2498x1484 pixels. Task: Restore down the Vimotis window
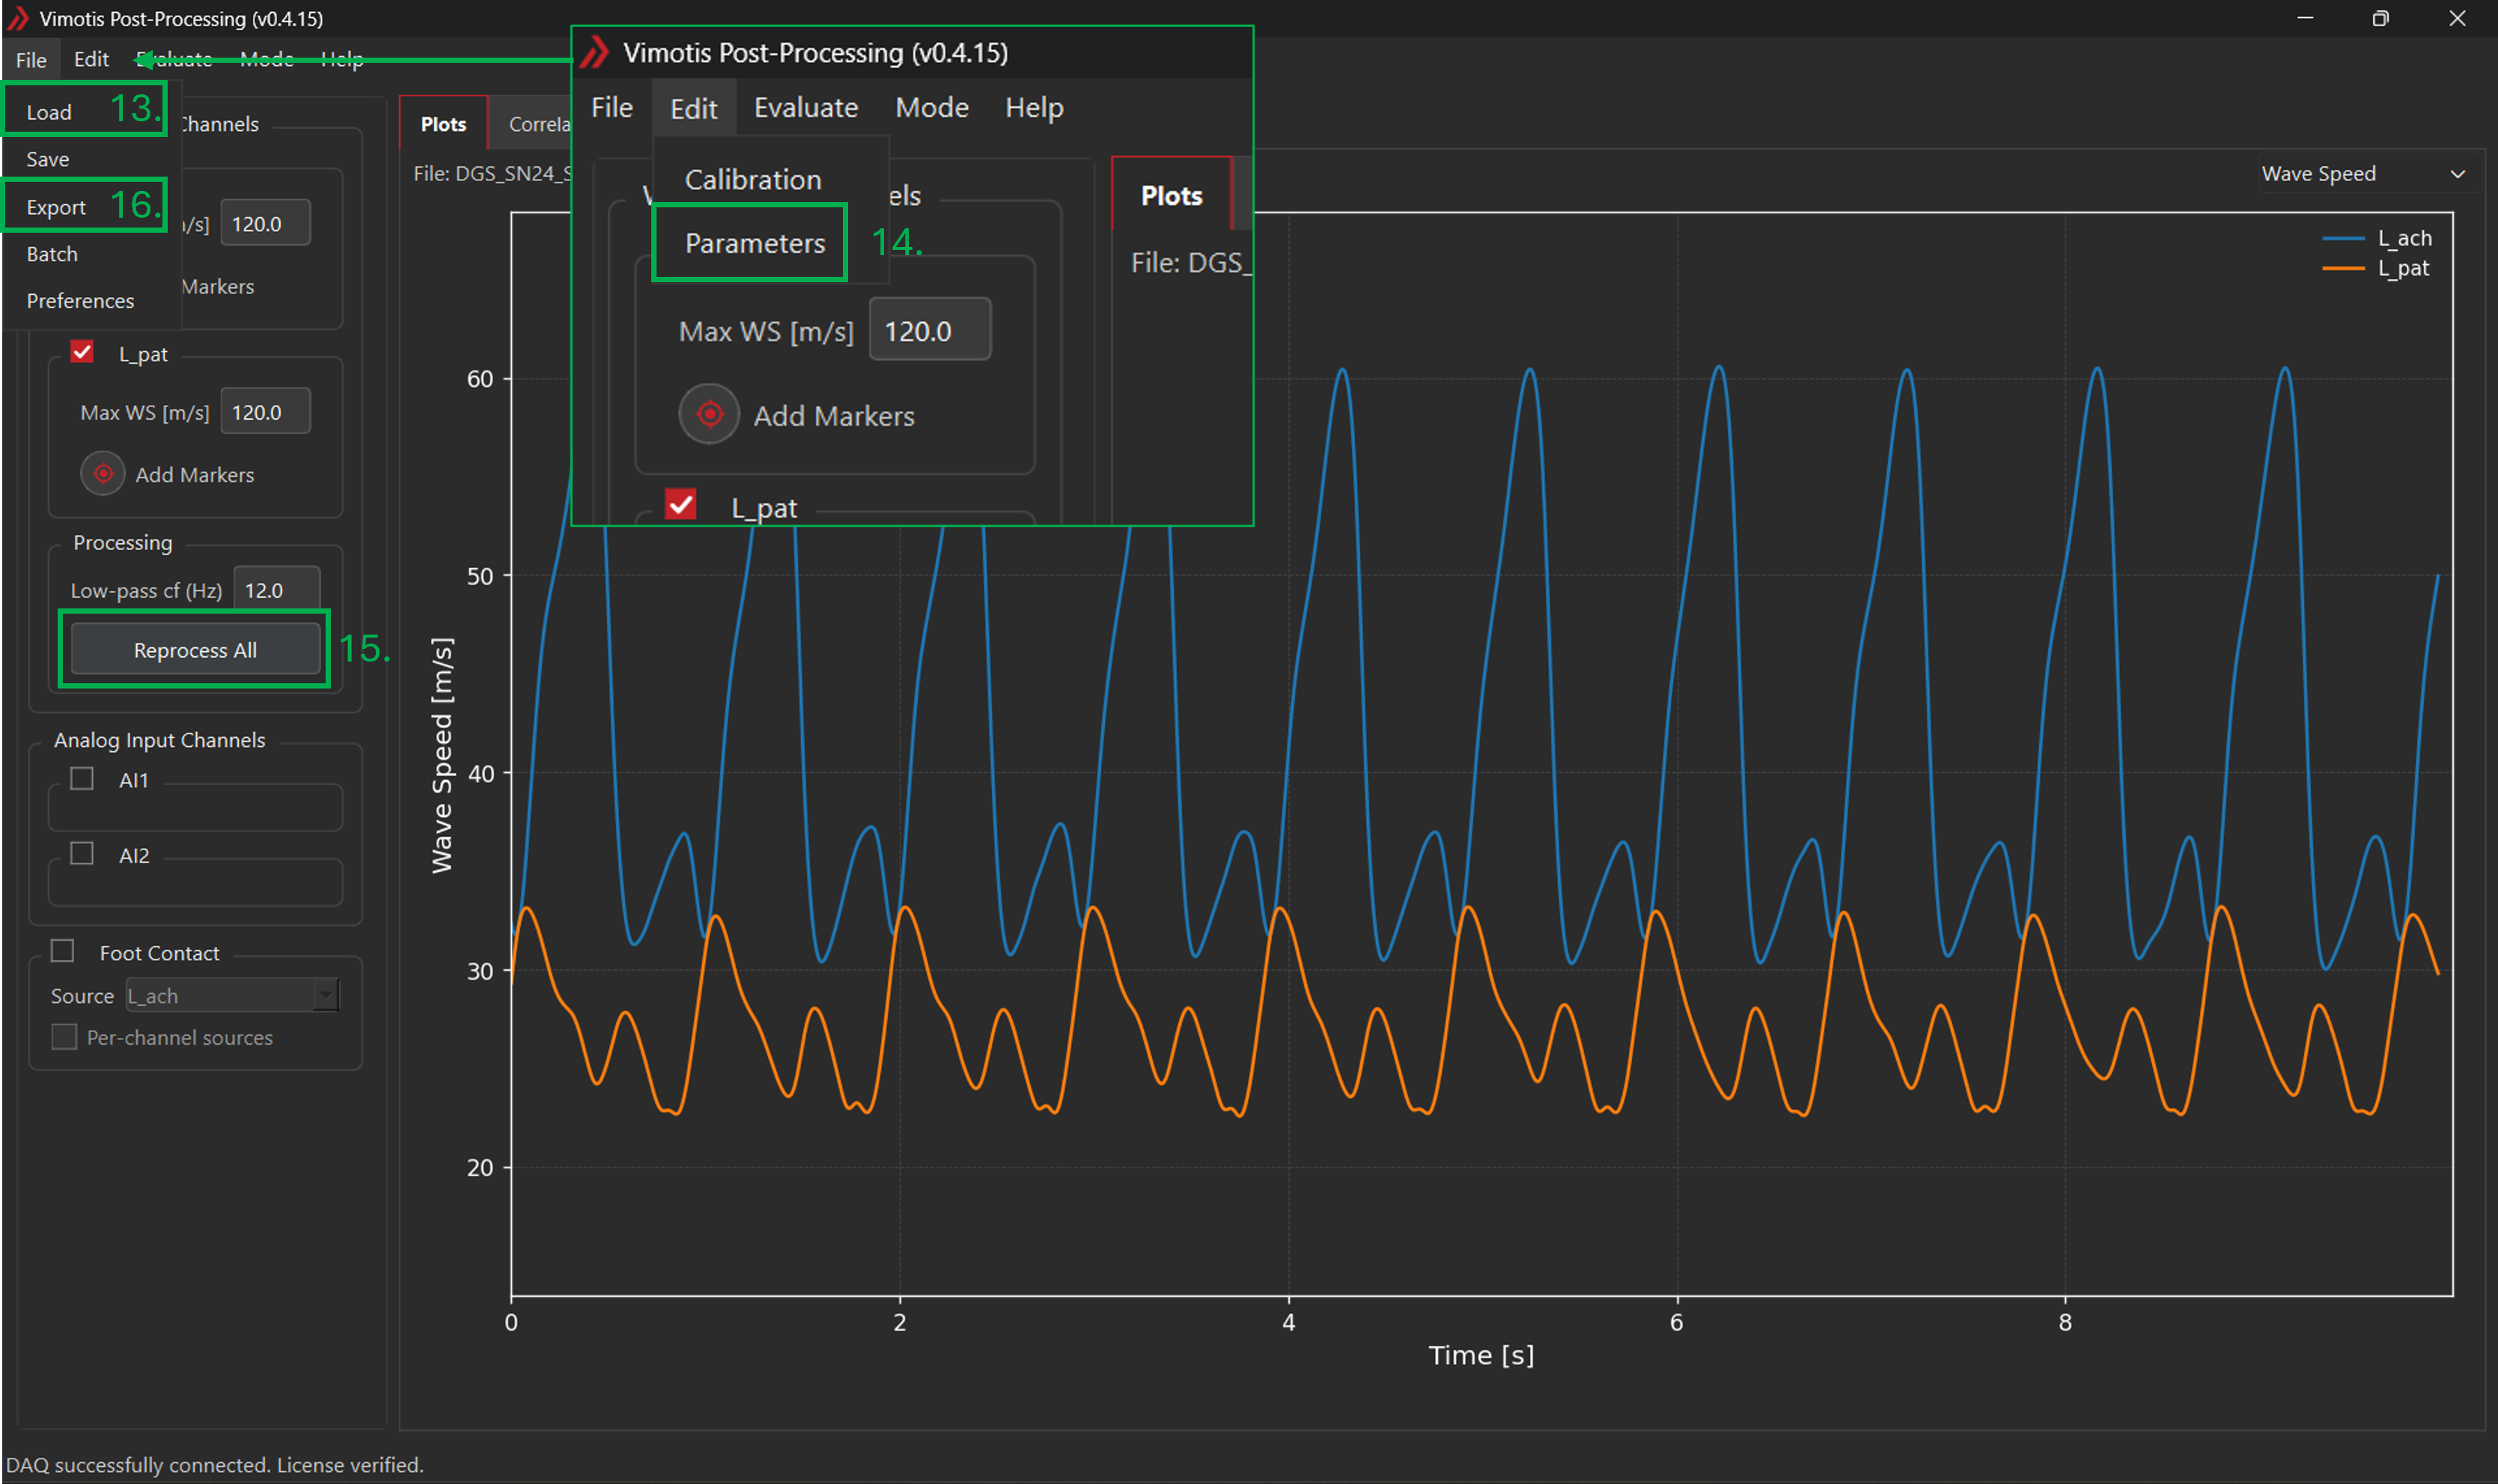pyautogui.click(x=2380, y=18)
